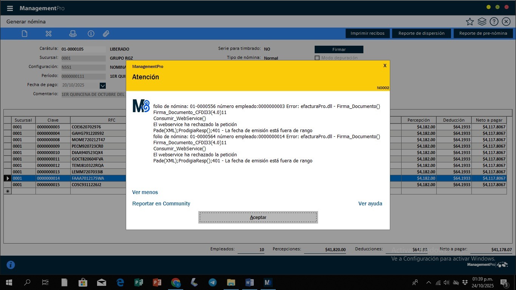This screenshot has width=516, height=290.
Task: Click the cancel X toolbar icon
Action: (48, 34)
